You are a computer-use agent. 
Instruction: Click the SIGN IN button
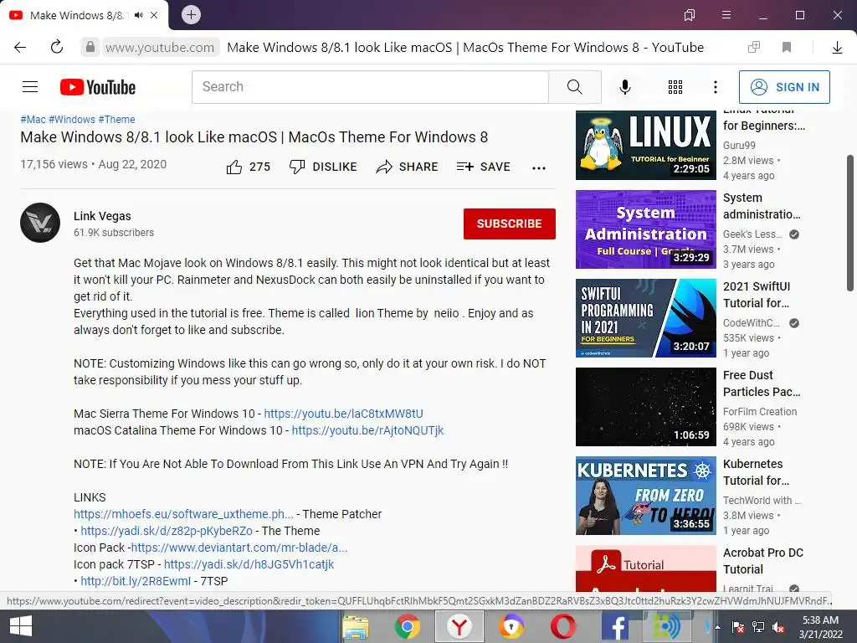[x=784, y=87]
